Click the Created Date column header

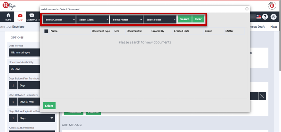click(181, 31)
